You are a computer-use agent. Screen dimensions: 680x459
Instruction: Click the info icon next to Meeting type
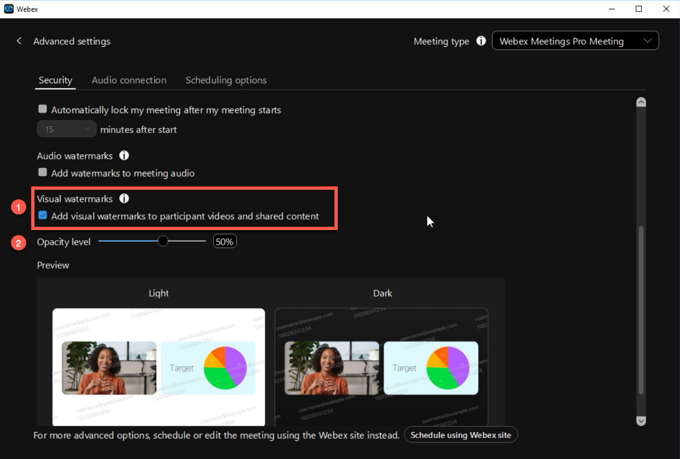481,41
